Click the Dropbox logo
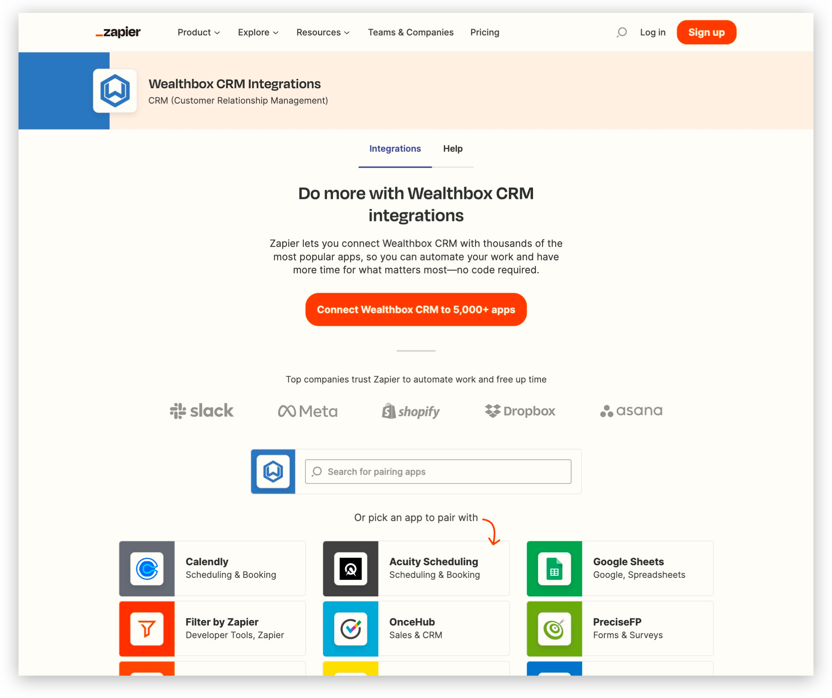Screen dimensions: 832x698 (520, 411)
